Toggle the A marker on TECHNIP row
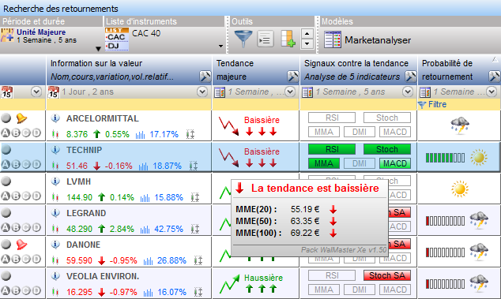 (x=6, y=164)
